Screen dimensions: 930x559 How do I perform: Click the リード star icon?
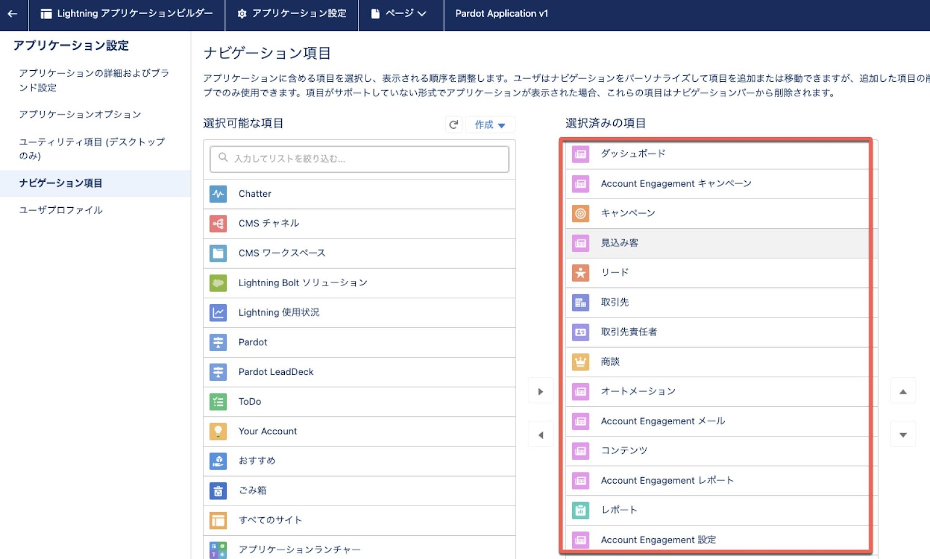click(x=581, y=273)
